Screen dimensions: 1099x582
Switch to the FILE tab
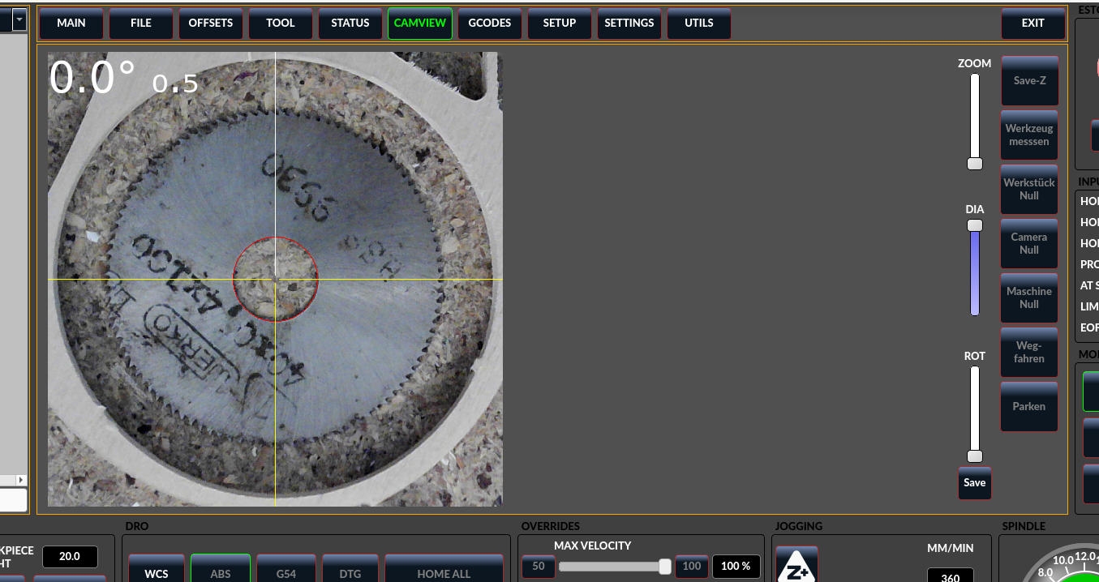[141, 24]
